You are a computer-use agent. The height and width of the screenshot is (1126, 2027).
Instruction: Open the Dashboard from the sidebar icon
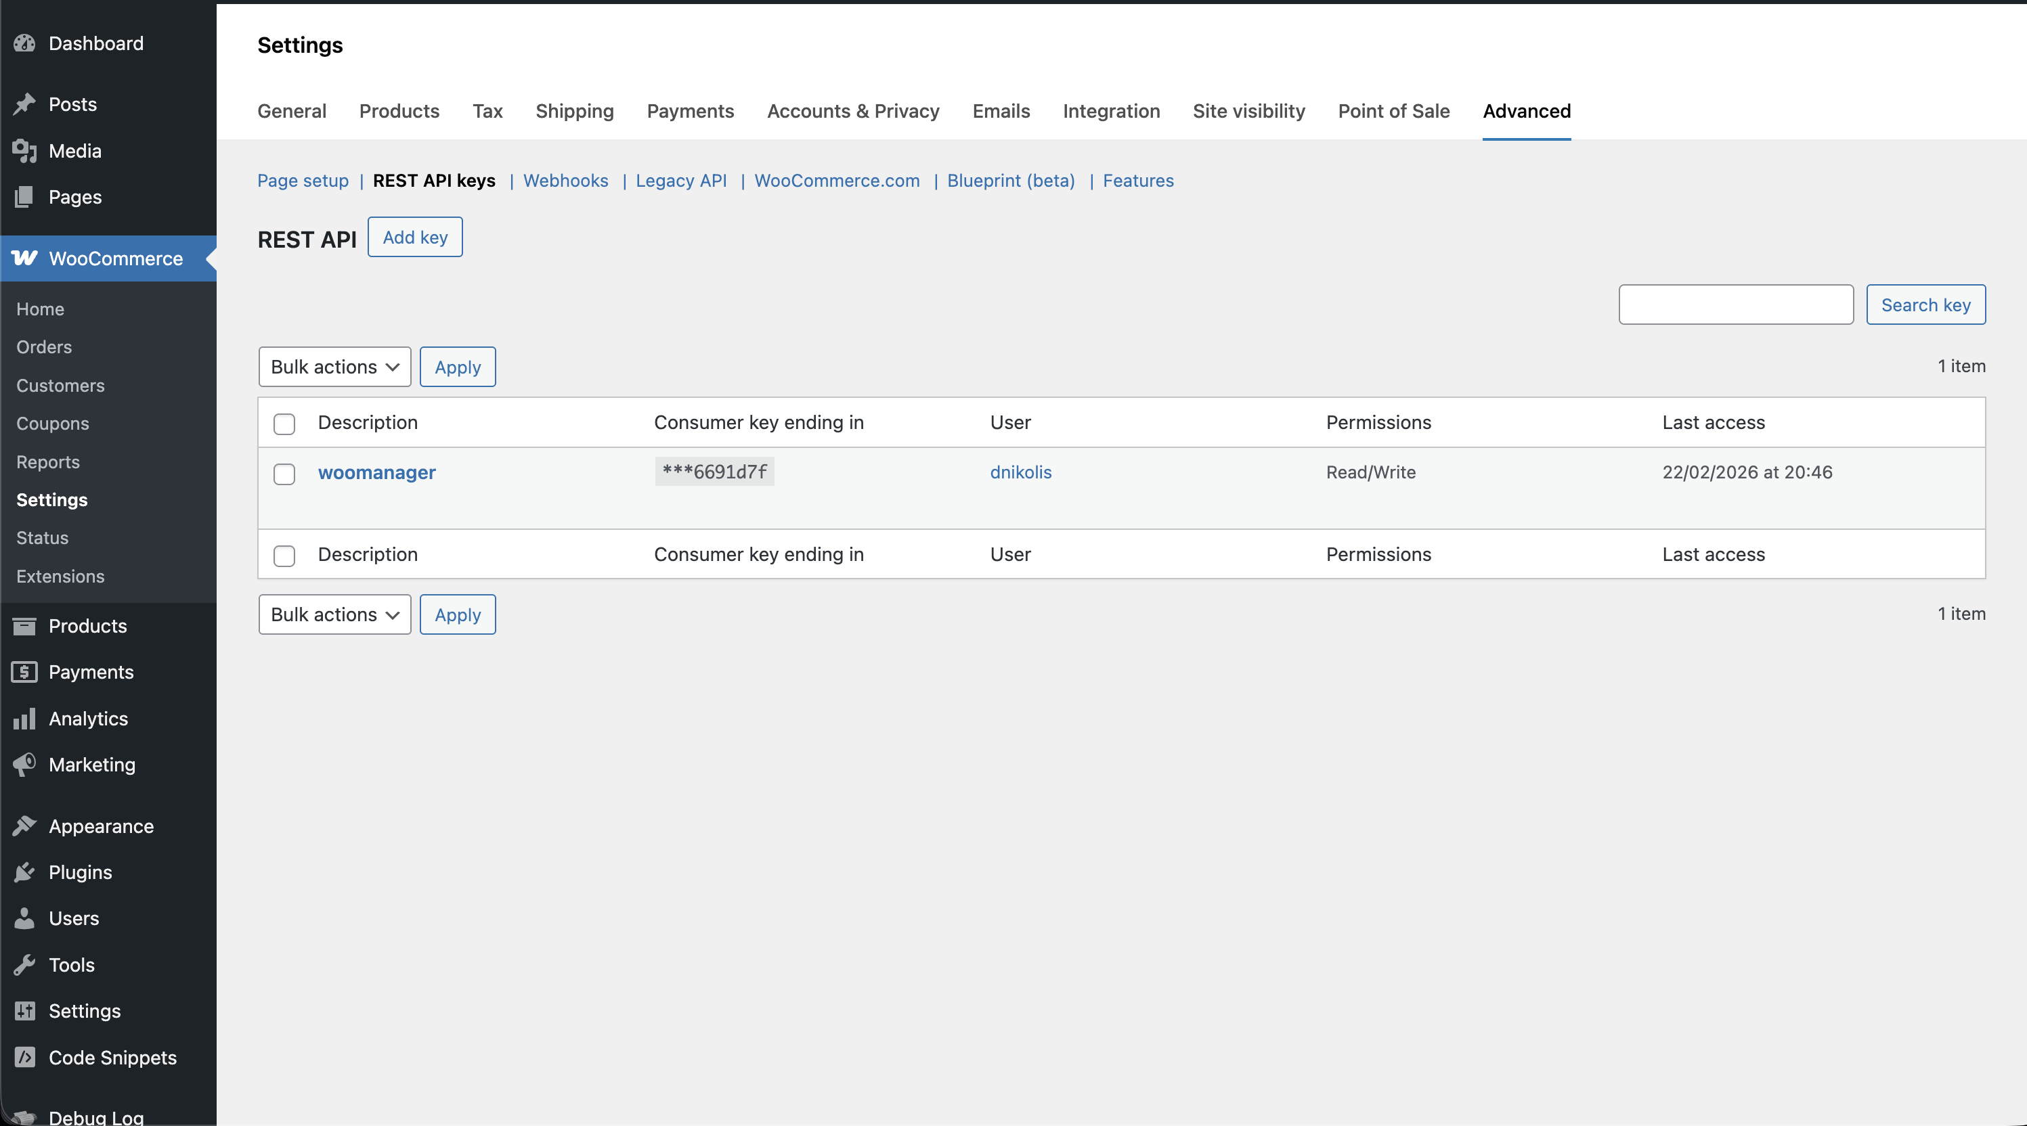(24, 43)
